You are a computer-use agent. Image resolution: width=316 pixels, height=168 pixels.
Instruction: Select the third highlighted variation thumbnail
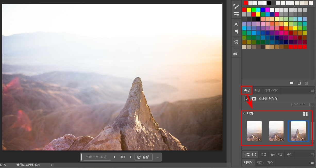pyautogui.click(x=298, y=131)
